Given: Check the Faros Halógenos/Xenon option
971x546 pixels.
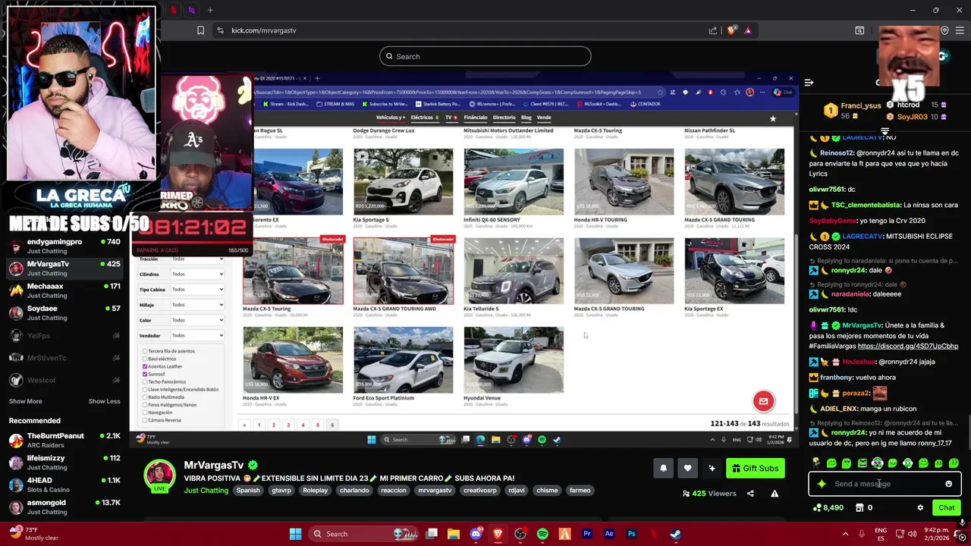Looking at the screenshot, I should [x=145, y=404].
